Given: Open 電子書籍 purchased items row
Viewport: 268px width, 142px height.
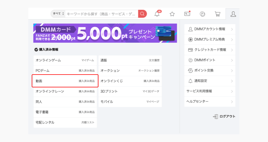Looking at the screenshot, I should (x=65, y=112).
